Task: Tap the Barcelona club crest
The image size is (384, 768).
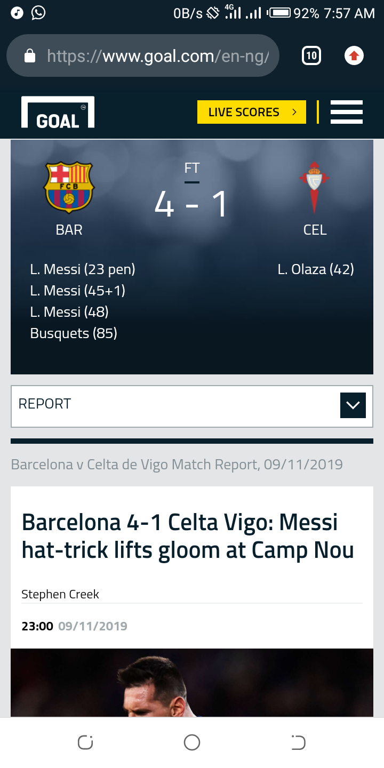Action: pyautogui.click(x=69, y=187)
